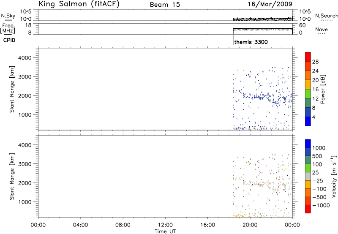
Task: Click the "Velocity [m s-1]" color bar title
Action: (x=333, y=176)
